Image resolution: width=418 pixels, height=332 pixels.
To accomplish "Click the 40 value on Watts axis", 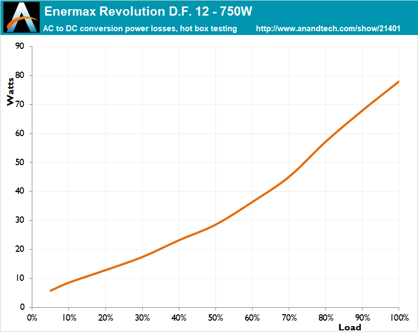I will (x=20, y=191).
